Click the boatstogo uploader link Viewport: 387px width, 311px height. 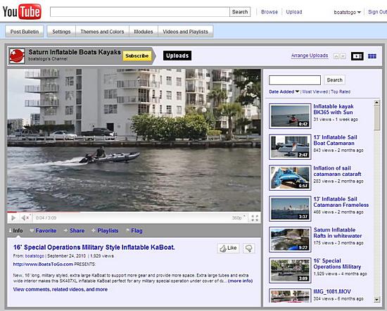34,256
